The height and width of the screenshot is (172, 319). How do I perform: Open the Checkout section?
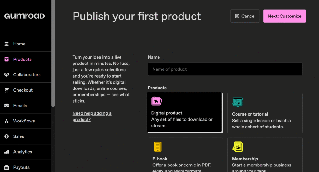coord(26,90)
